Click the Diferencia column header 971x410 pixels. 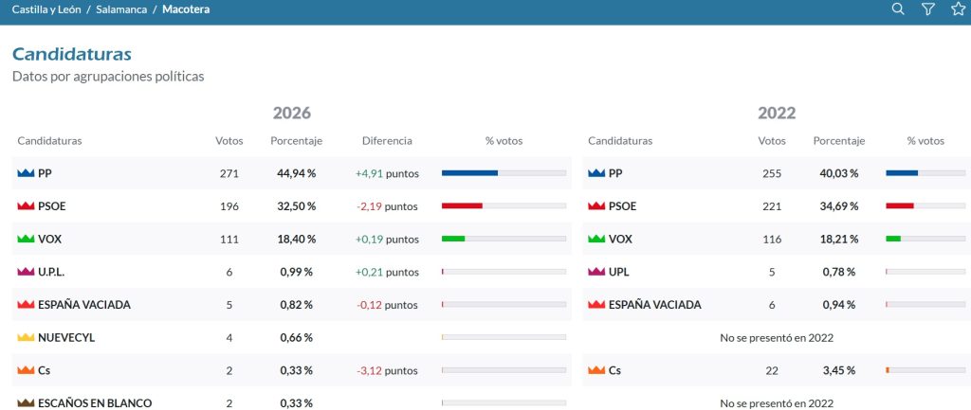pos(387,141)
